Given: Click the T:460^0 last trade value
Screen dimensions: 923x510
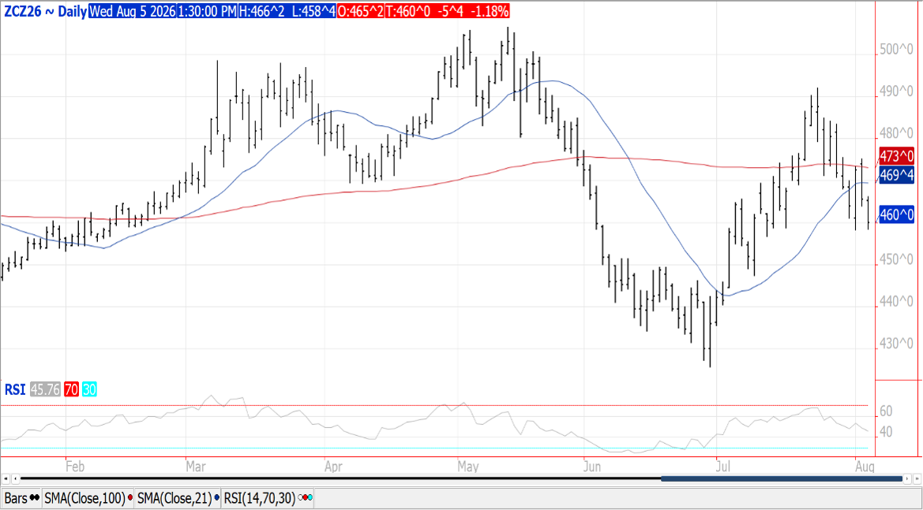Looking at the screenshot, I should tap(408, 10).
